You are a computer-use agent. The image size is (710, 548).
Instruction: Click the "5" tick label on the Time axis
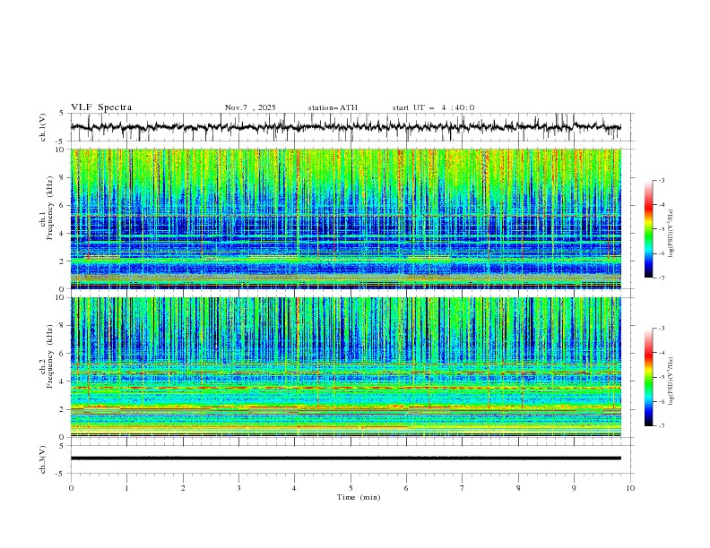coord(351,488)
